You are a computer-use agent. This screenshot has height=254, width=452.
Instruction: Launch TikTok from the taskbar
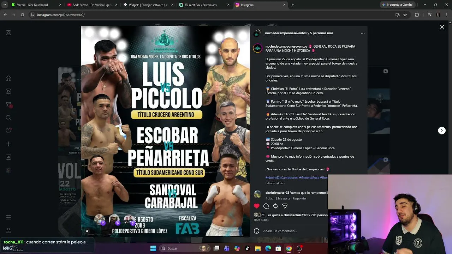pos(247,248)
